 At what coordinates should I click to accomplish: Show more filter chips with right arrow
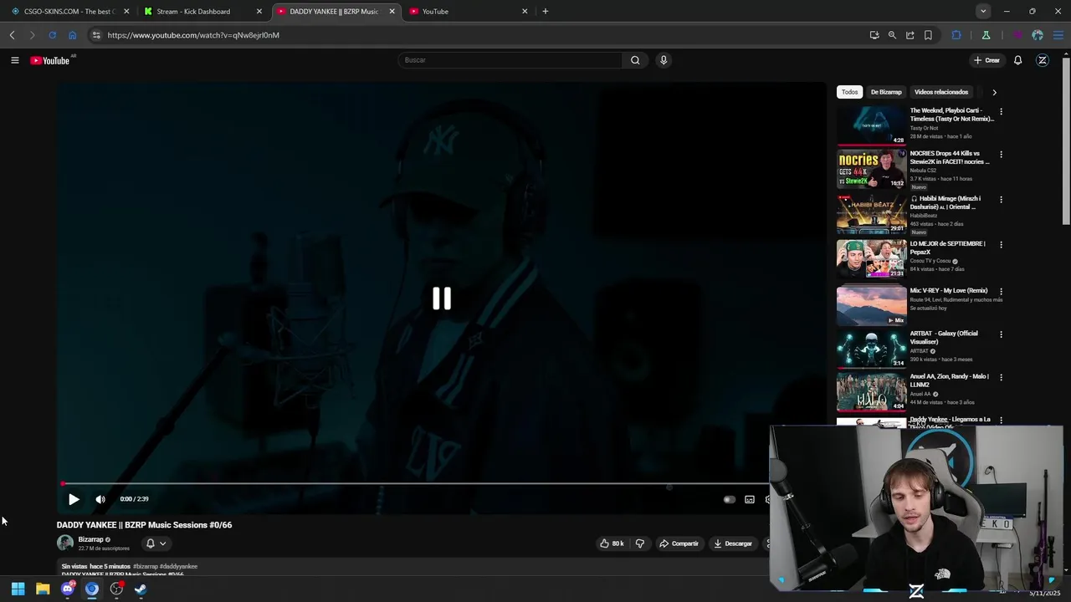click(x=994, y=92)
